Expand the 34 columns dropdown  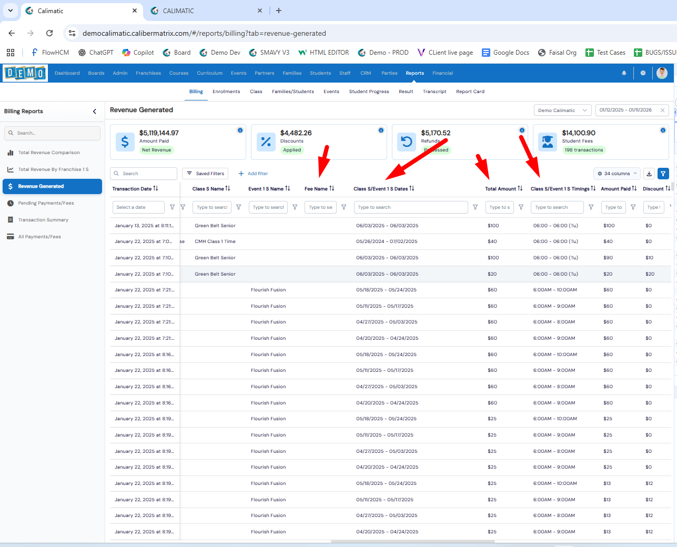tap(617, 174)
